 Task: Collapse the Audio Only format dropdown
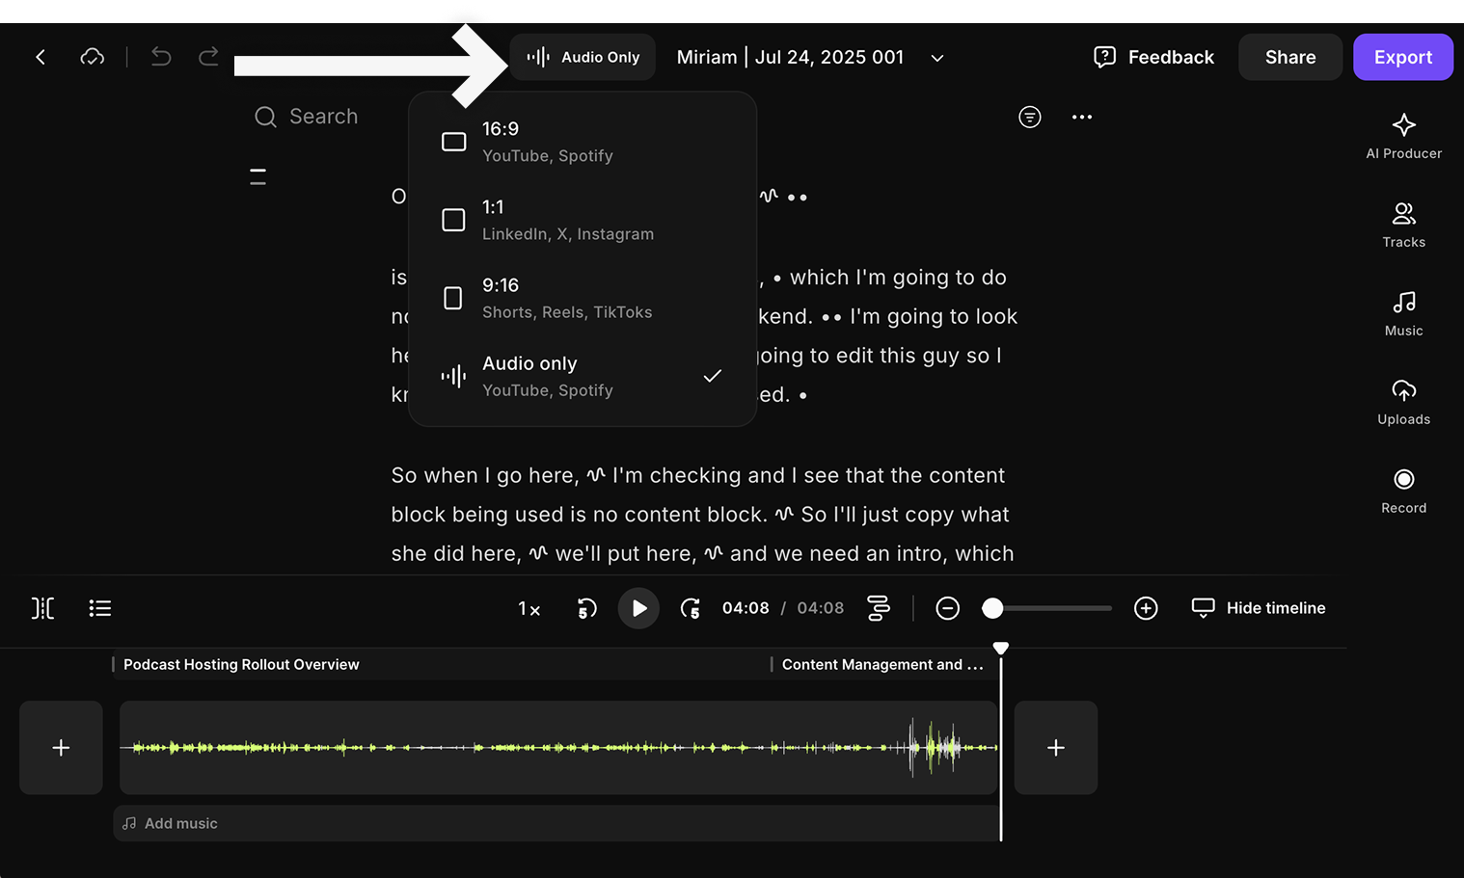(x=583, y=57)
